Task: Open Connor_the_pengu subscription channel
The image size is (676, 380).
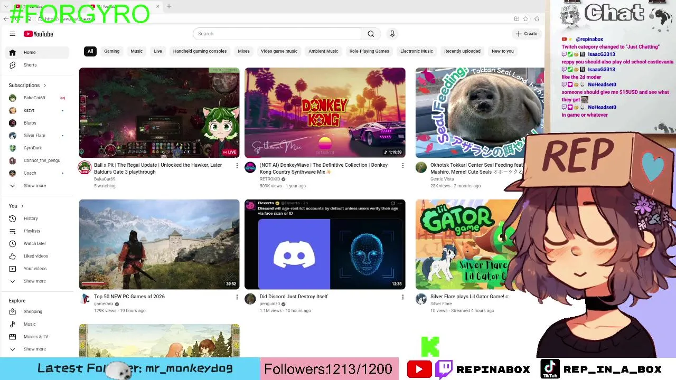Action: [x=37, y=160]
